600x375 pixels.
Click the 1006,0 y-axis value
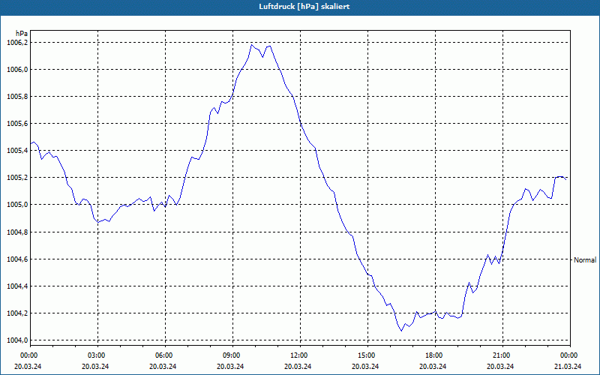pos(17,69)
